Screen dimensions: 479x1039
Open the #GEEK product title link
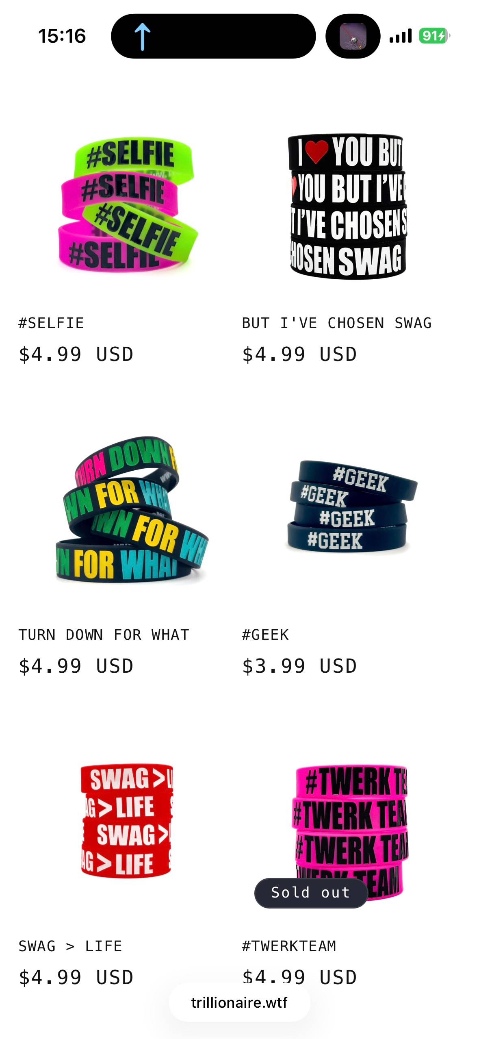(265, 635)
